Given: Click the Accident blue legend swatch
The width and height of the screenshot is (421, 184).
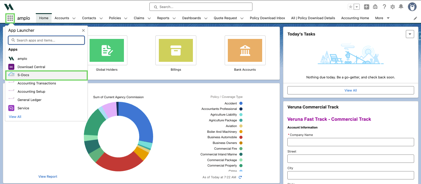Looking at the screenshot, I should pyautogui.click(x=241, y=103).
